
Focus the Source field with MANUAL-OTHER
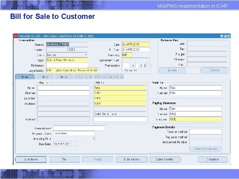point(67,44)
